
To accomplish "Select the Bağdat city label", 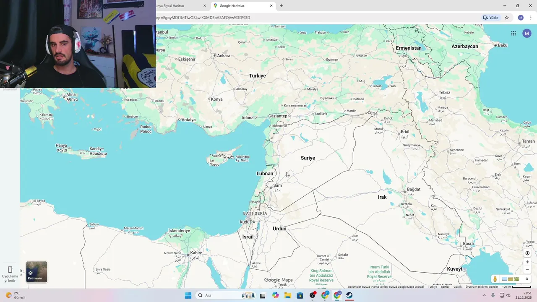I will click(414, 189).
